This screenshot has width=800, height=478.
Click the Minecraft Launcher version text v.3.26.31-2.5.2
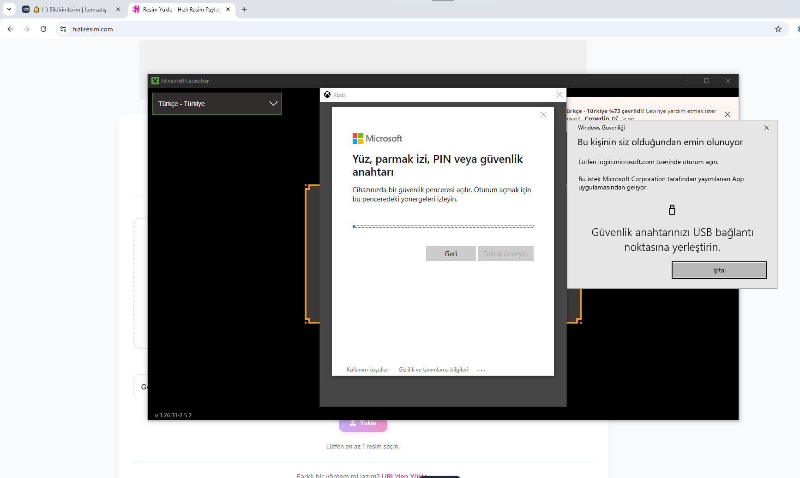[173, 415]
